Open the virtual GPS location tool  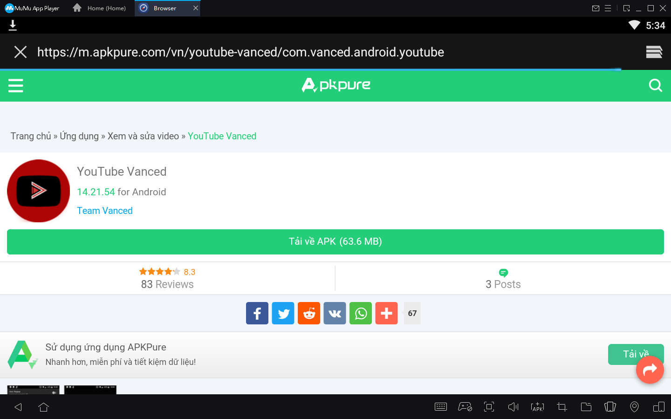coord(634,406)
